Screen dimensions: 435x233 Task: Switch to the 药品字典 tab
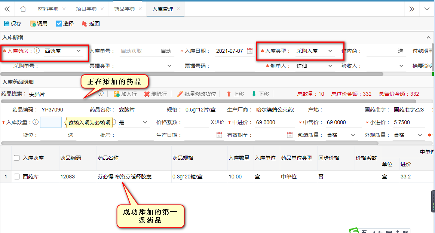pyautogui.click(x=124, y=9)
